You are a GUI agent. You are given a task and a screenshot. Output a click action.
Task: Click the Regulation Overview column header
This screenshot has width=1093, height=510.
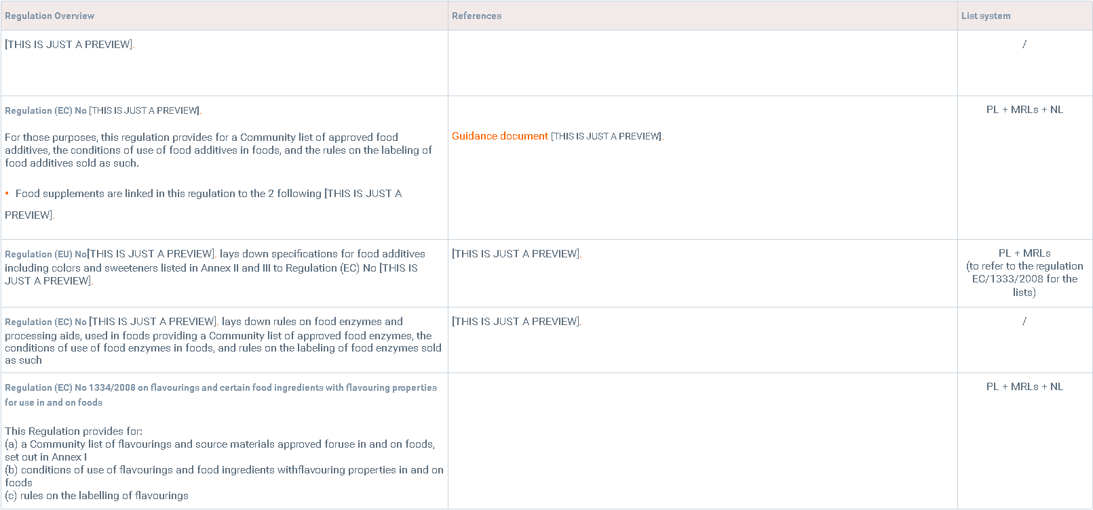click(50, 16)
